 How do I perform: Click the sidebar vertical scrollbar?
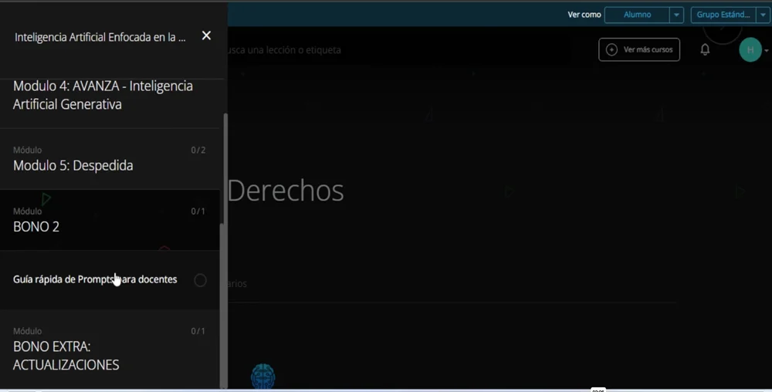[x=225, y=231]
